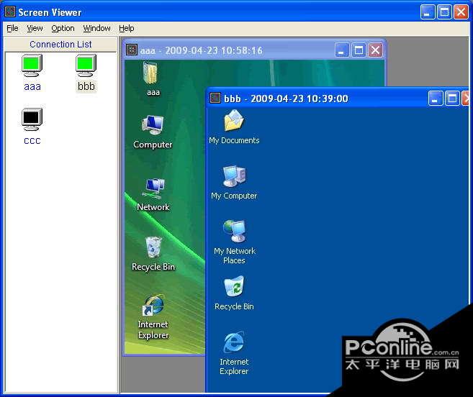Viewport: 473px width, 397px height.
Task: Maximize the aaa viewer window
Action: (x=359, y=50)
